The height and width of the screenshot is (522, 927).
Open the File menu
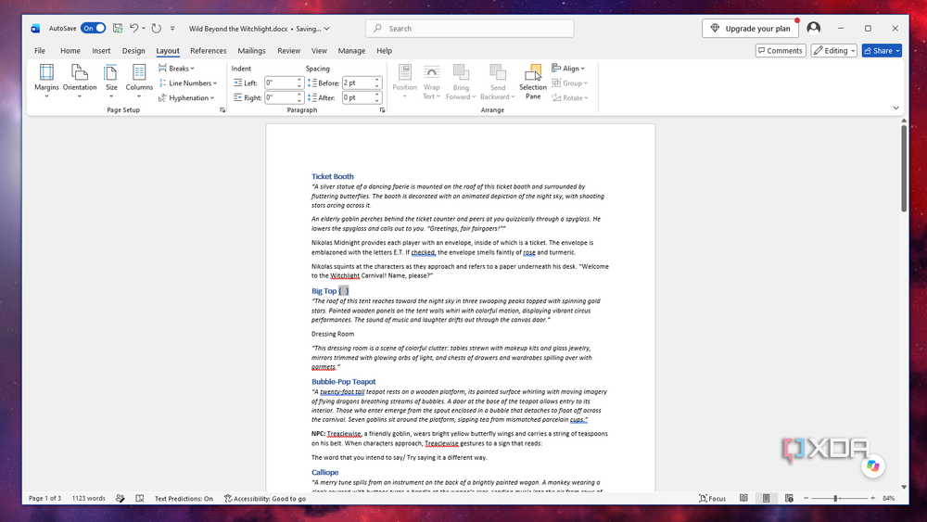(40, 51)
